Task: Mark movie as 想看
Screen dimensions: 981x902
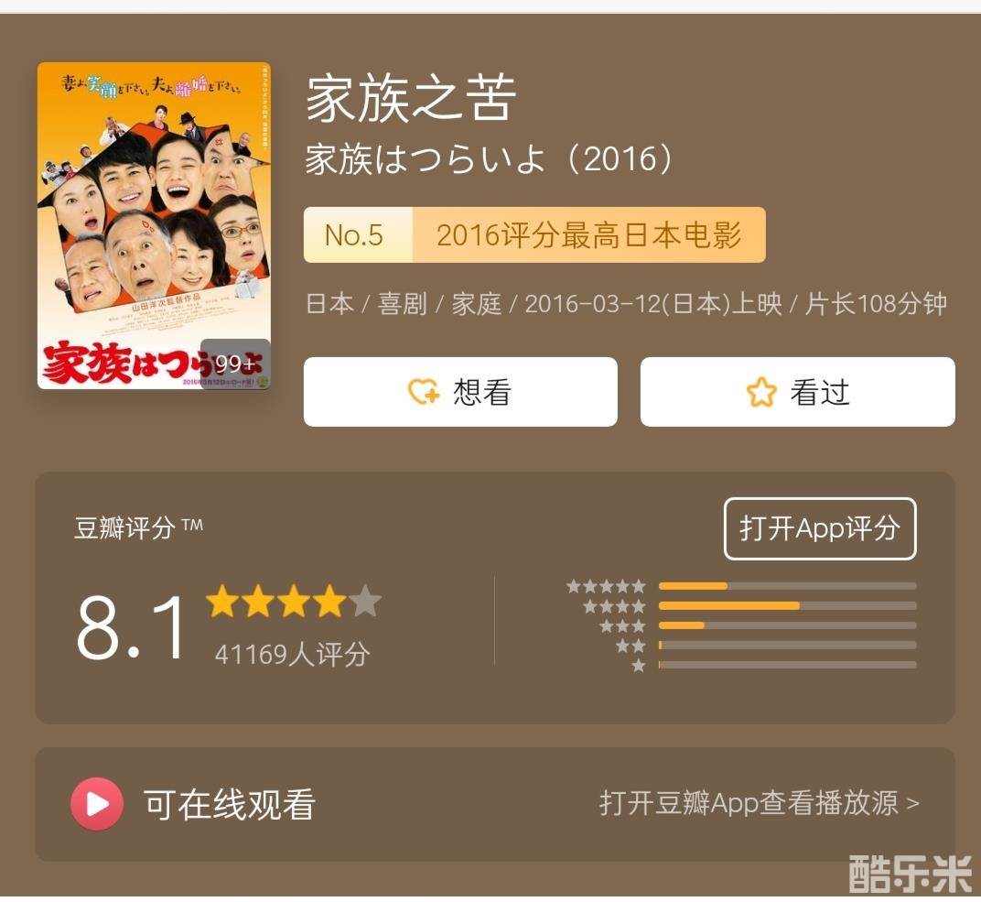Action: click(460, 392)
